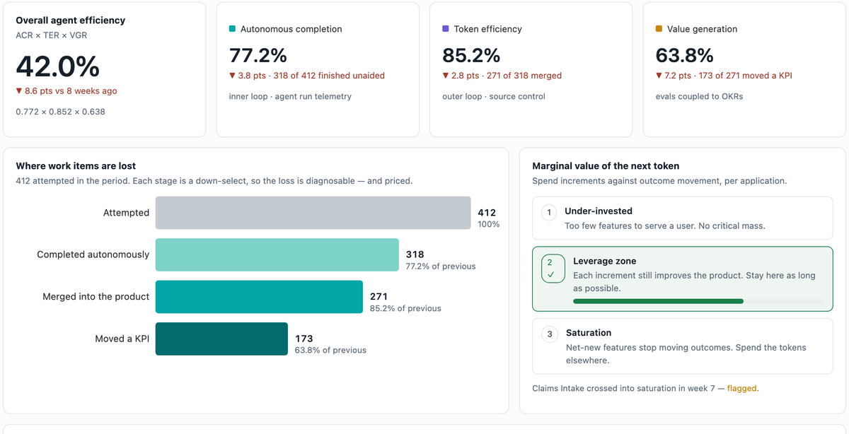The height and width of the screenshot is (434, 849).
Task: Select the Under-invested stage card
Action: pos(682,218)
